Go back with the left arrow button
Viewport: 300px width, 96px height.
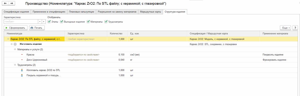coord(5,3)
